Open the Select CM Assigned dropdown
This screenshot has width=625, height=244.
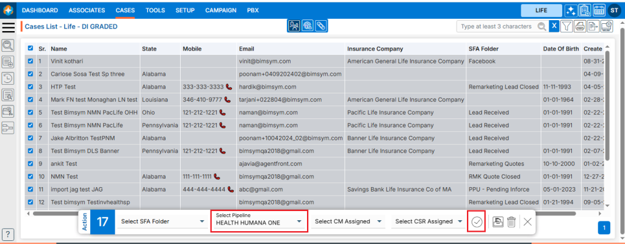[348, 221]
